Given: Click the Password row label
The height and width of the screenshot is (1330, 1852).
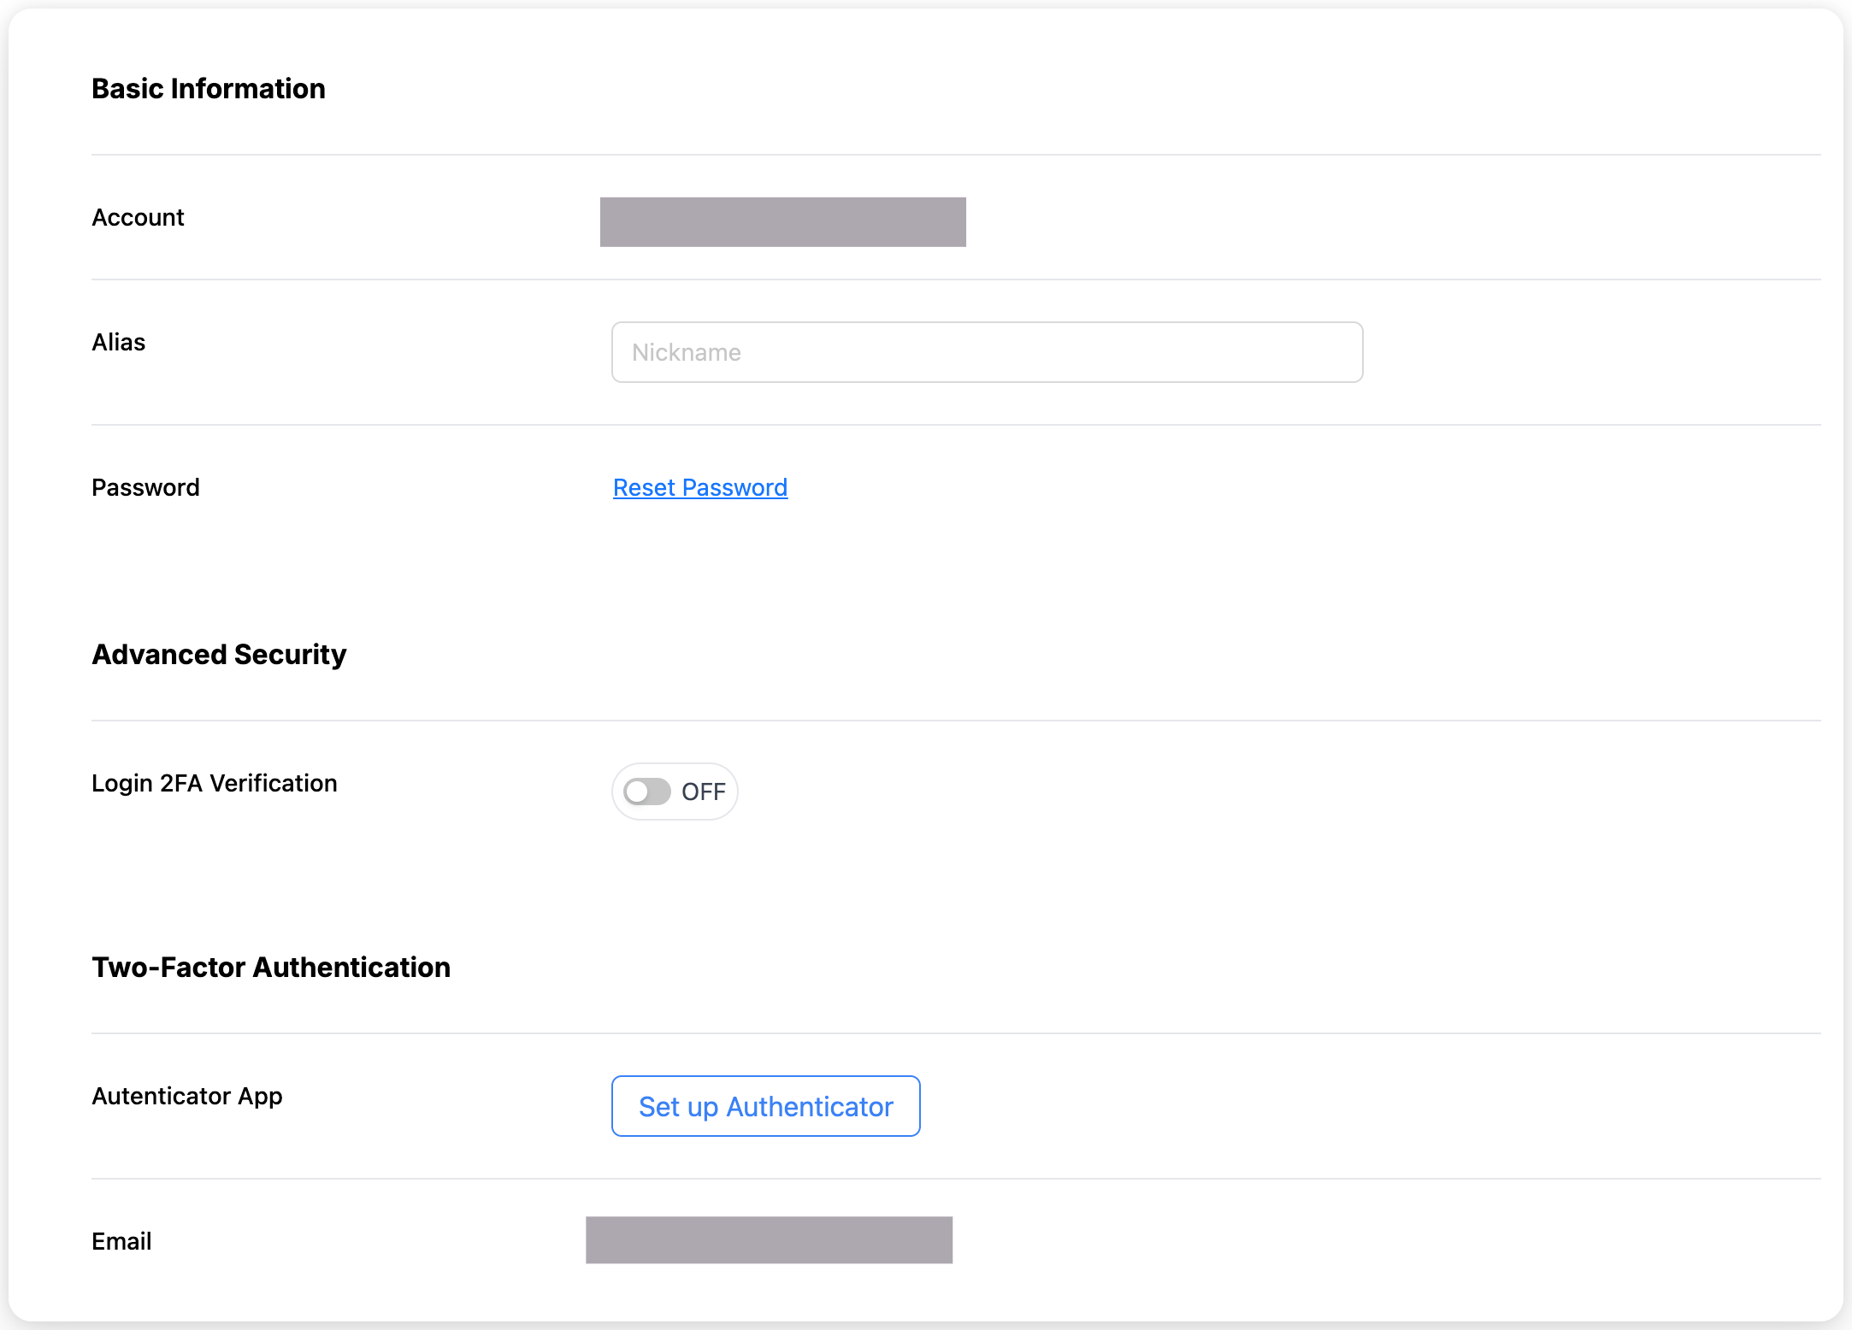Looking at the screenshot, I should [145, 488].
